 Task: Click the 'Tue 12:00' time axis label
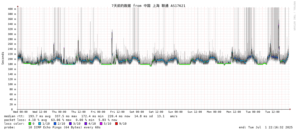[272, 112]
